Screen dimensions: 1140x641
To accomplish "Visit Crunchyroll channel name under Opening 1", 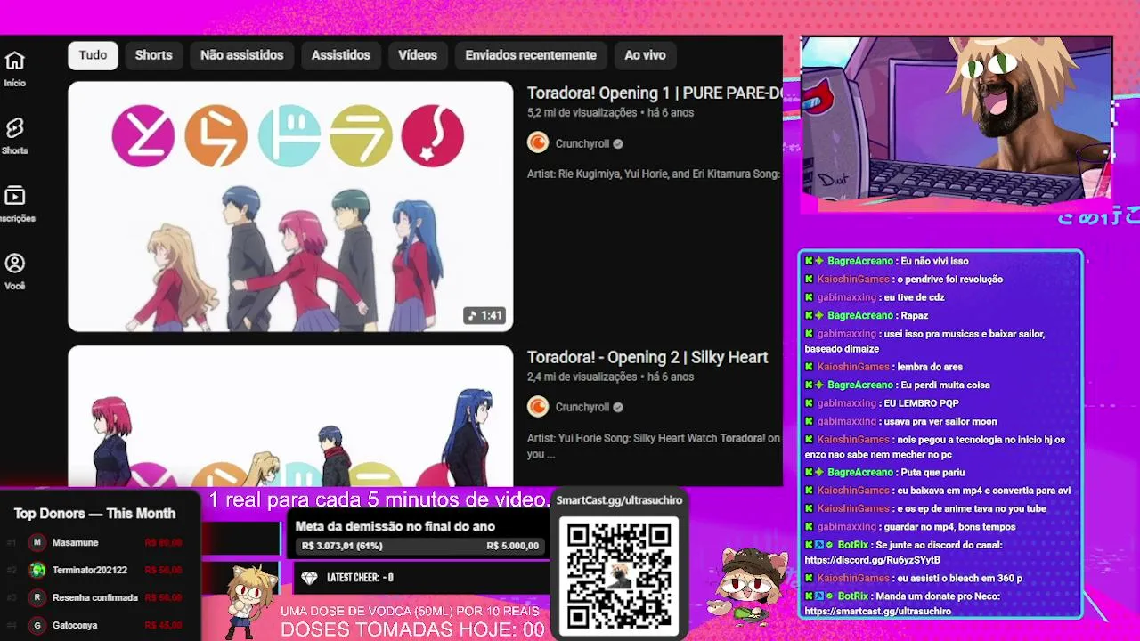I will [582, 143].
